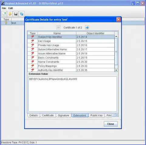Click the 2.5.29.14 object identifier cell
Viewport: 146px width, 145px height.
pos(95,37)
